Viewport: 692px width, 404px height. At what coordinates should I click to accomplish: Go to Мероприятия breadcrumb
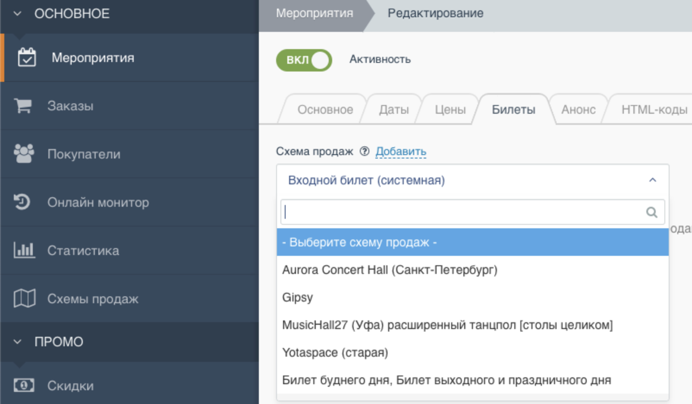click(315, 13)
